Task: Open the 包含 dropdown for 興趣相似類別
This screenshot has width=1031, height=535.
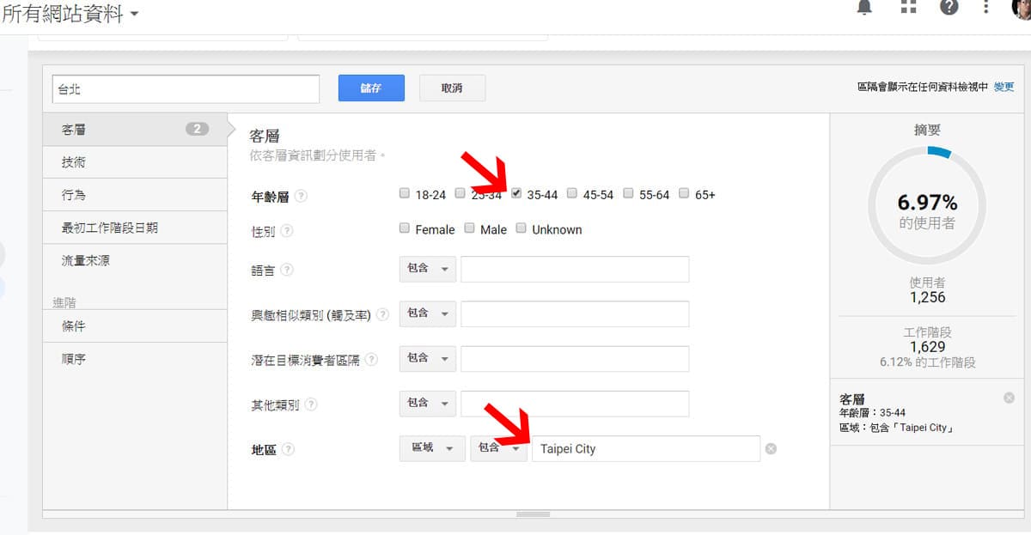Action: coord(428,313)
